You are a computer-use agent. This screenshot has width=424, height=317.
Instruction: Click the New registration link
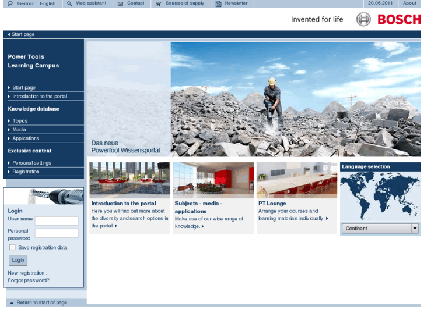click(28, 273)
